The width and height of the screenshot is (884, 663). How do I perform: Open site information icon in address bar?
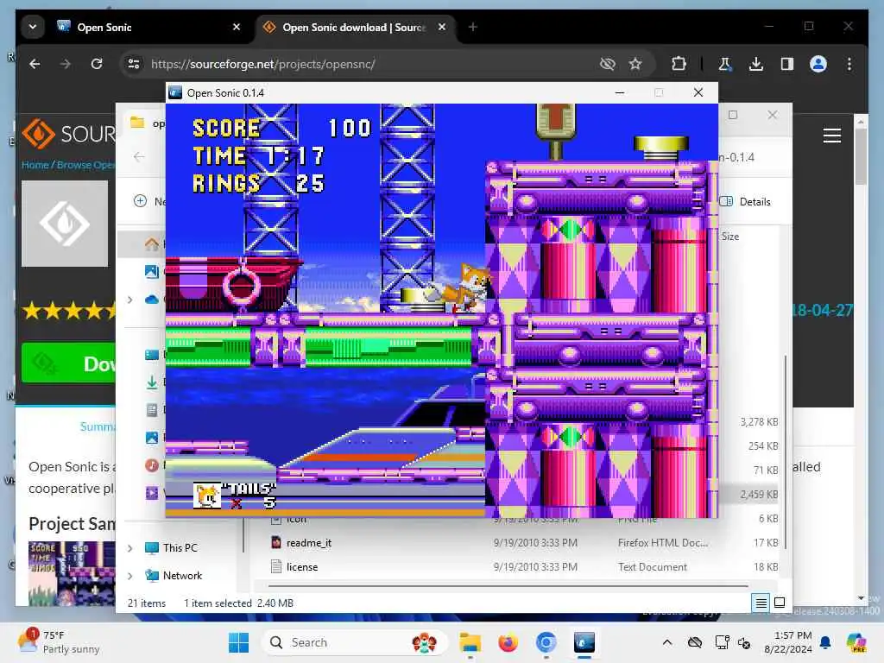coord(134,64)
